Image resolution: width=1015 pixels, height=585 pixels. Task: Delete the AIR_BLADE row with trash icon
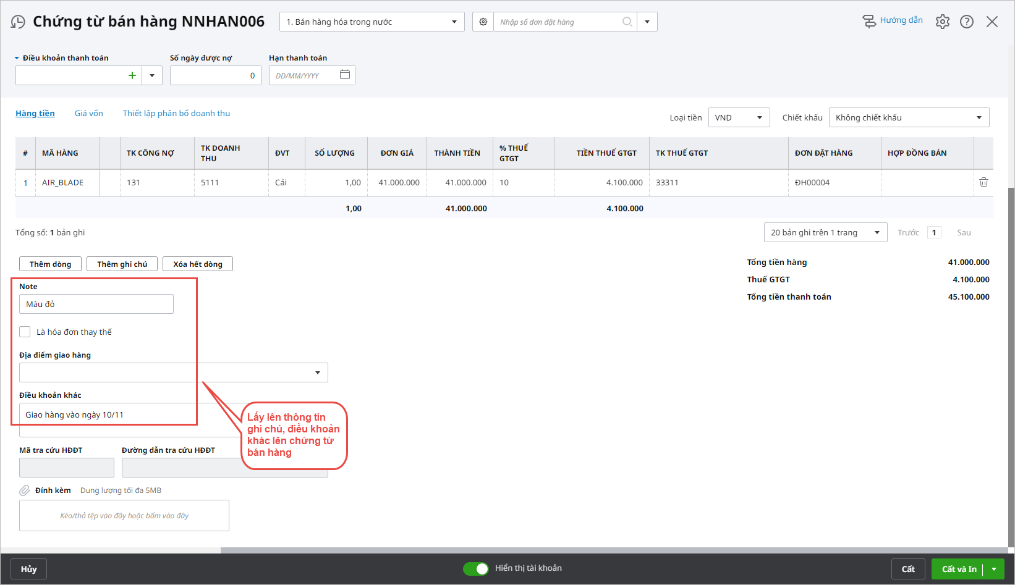coord(983,182)
